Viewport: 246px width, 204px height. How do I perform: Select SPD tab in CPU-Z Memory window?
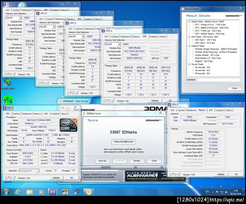click(x=211, y=110)
